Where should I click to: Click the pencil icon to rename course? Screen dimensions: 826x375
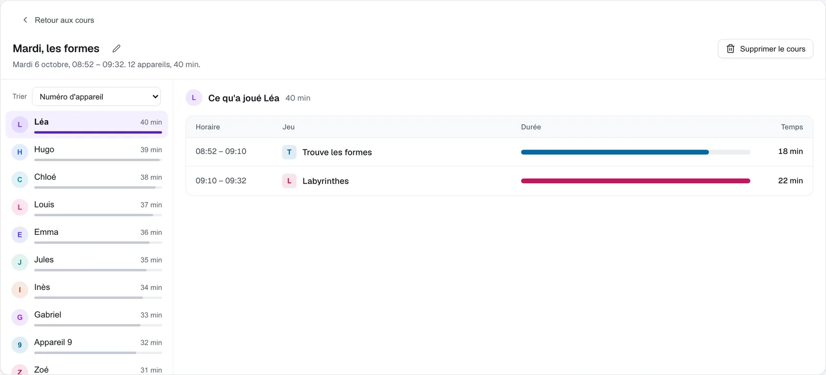[x=117, y=48]
